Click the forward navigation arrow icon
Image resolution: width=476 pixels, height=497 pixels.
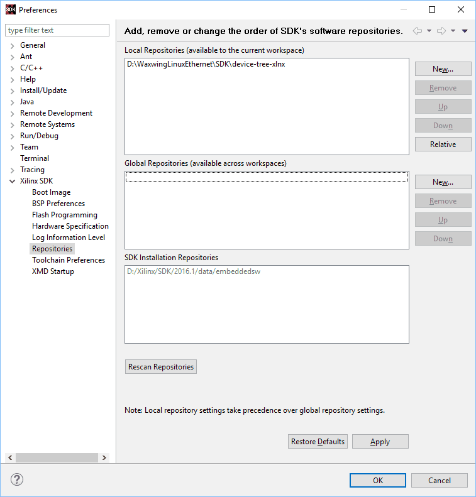[x=441, y=31]
